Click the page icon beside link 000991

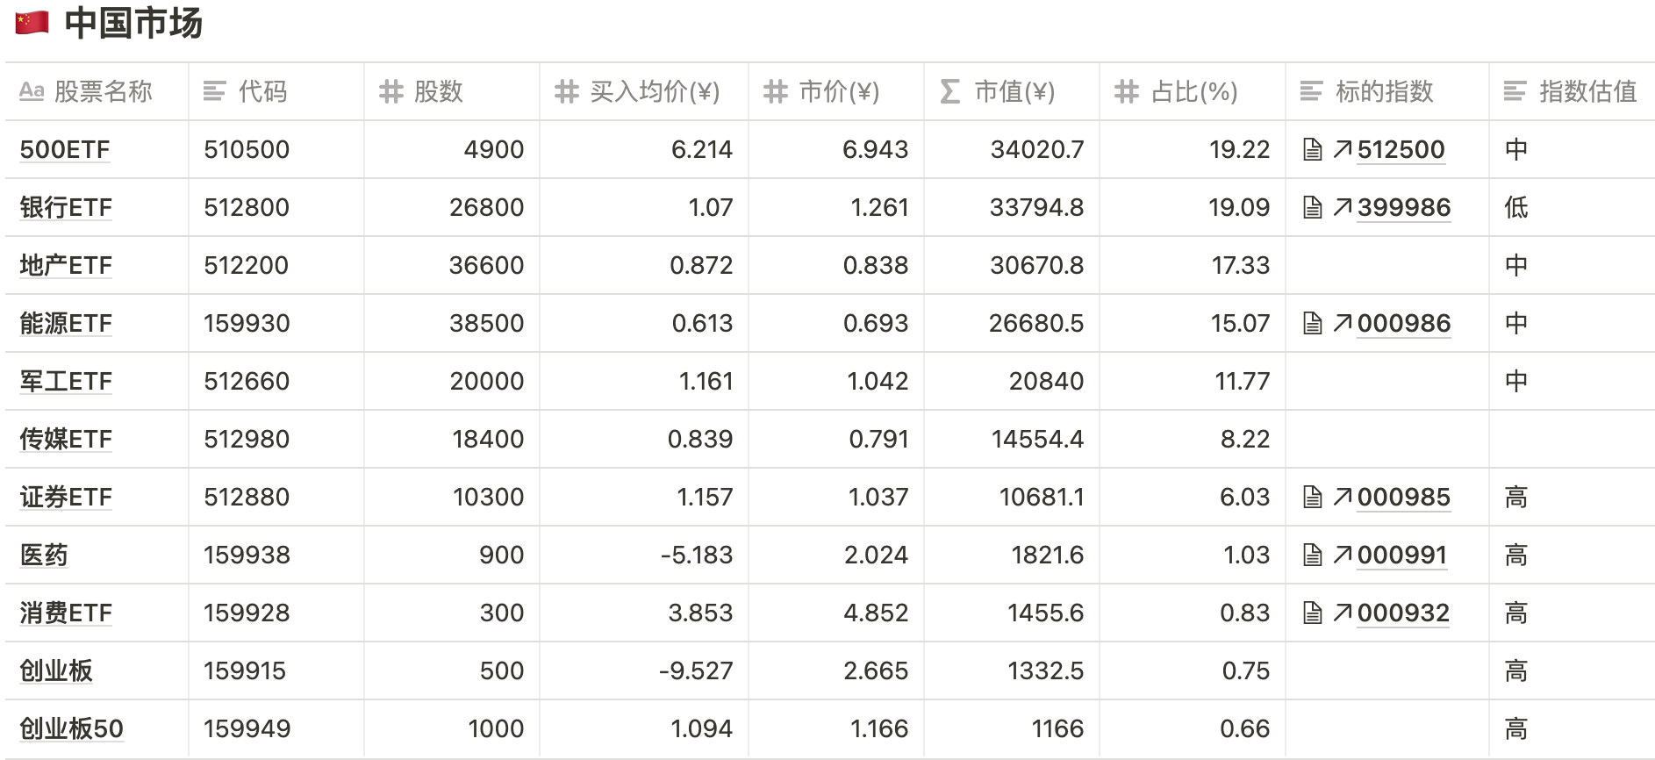tap(1312, 556)
